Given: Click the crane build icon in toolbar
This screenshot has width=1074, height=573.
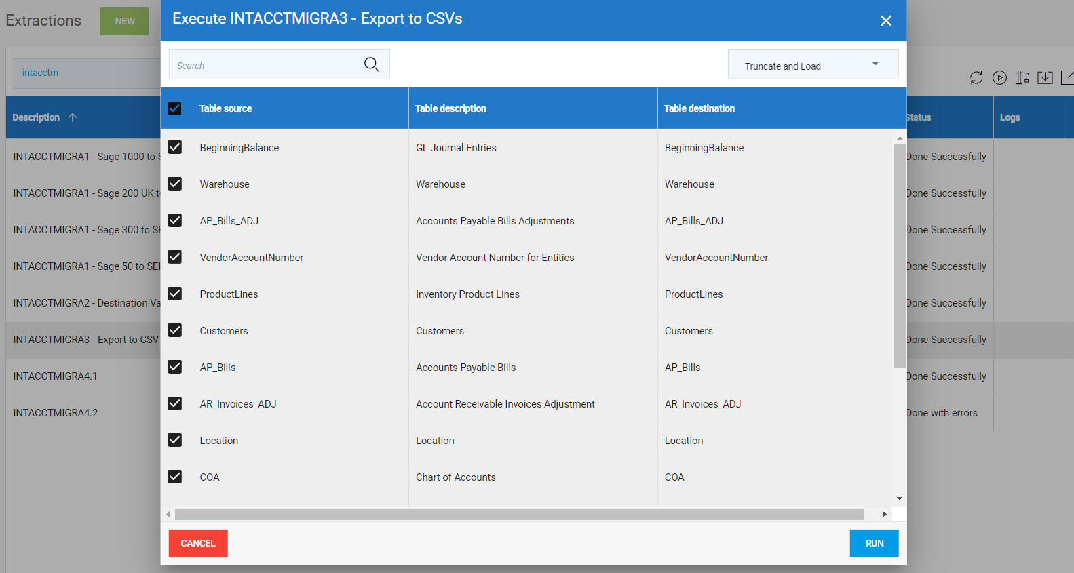Looking at the screenshot, I should point(1022,78).
